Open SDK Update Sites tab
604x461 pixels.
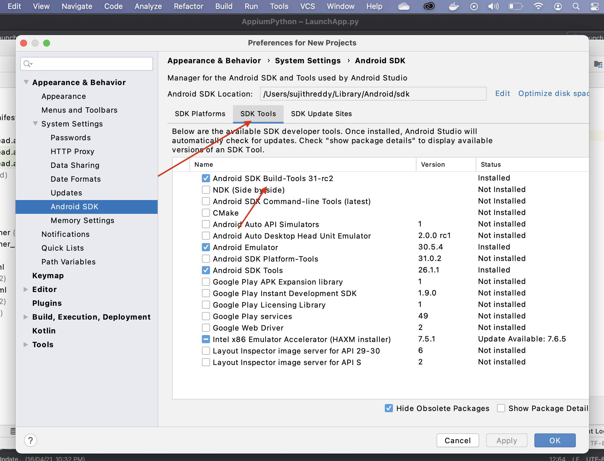click(x=321, y=114)
